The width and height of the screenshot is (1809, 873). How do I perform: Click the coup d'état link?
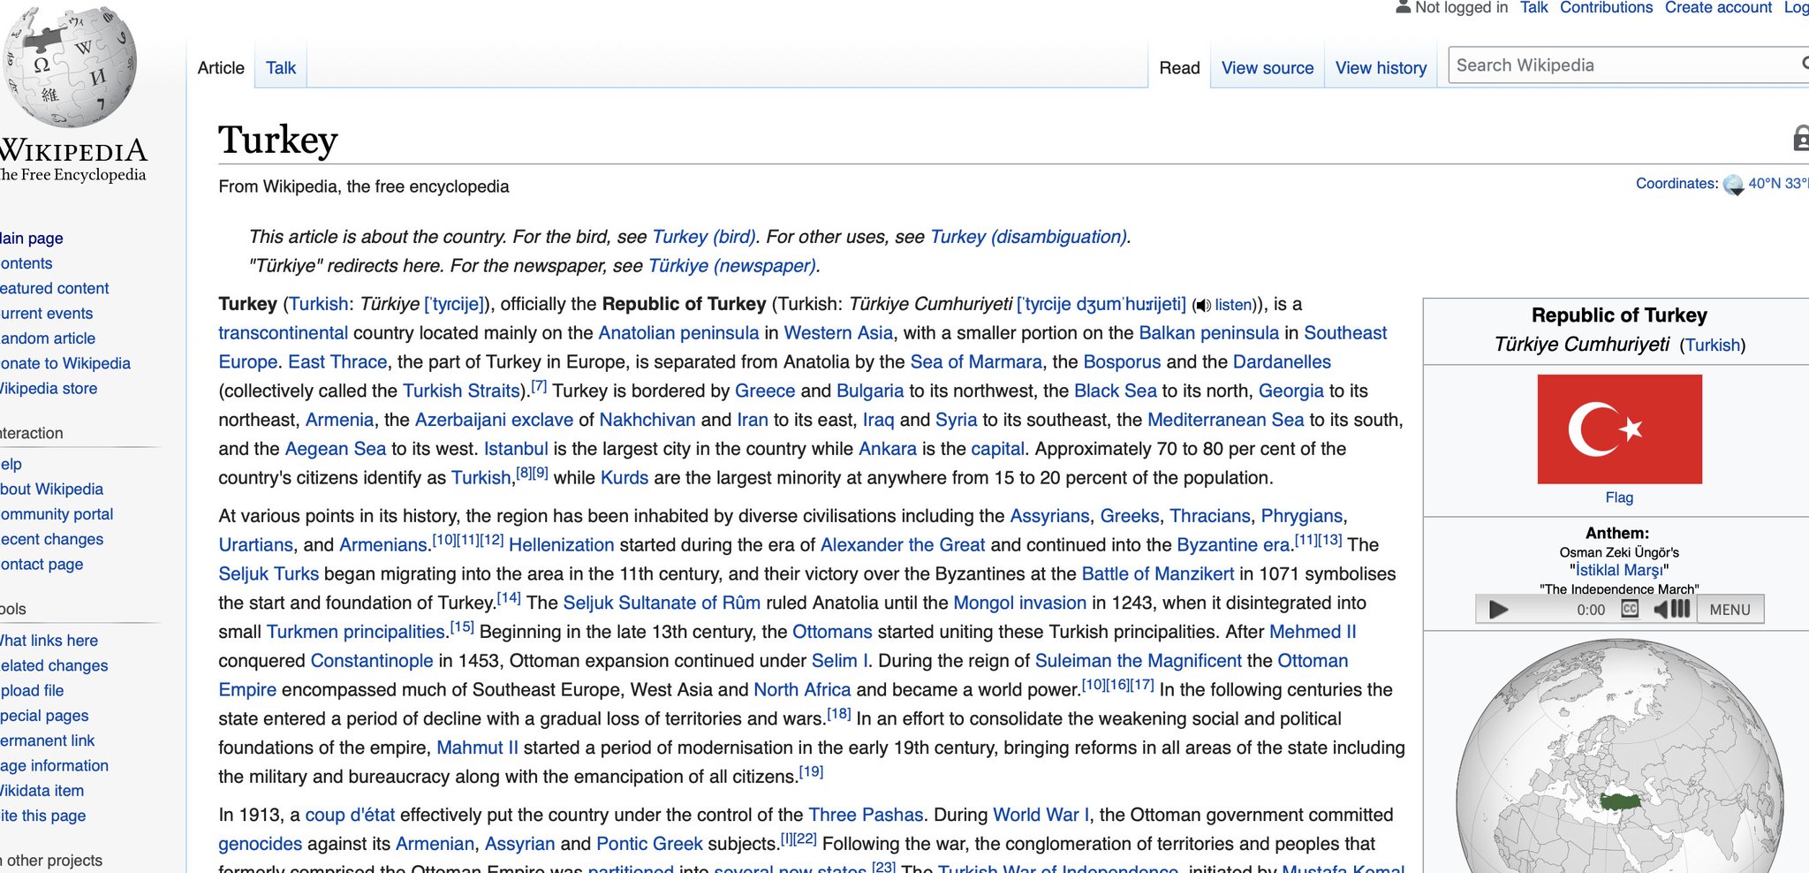(350, 816)
